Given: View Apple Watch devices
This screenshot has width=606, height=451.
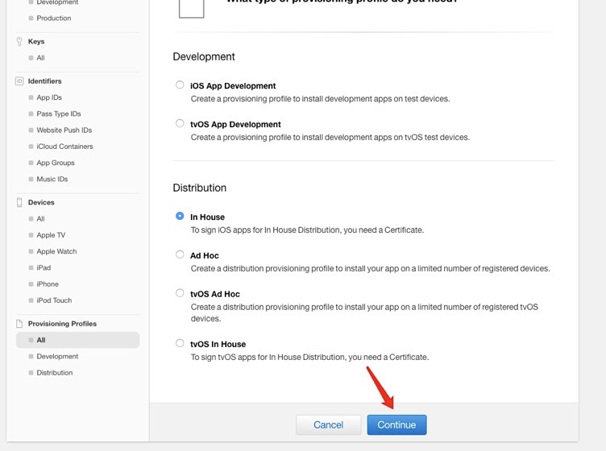Looking at the screenshot, I should [x=56, y=251].
